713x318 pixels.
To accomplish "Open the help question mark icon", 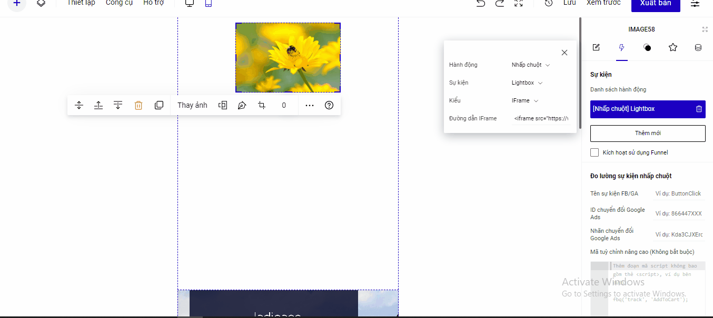I will [x=329, y=105].
